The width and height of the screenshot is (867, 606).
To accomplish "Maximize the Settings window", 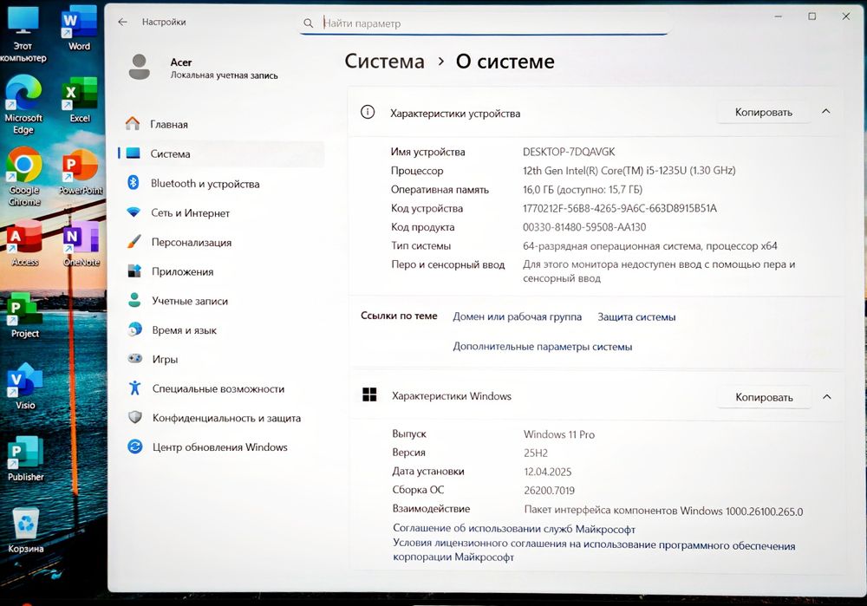I will pyautogui.click(x=812, y=16).
